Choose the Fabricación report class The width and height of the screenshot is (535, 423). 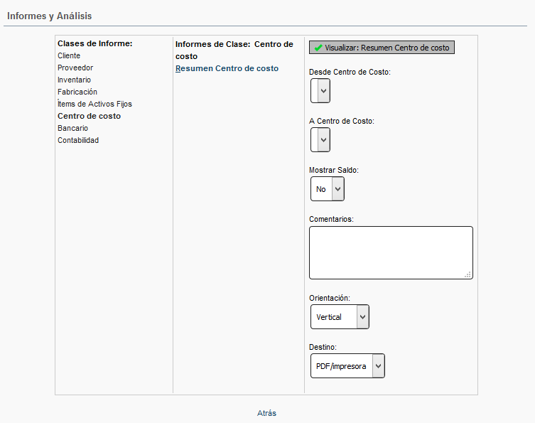(x=77, y=92)
